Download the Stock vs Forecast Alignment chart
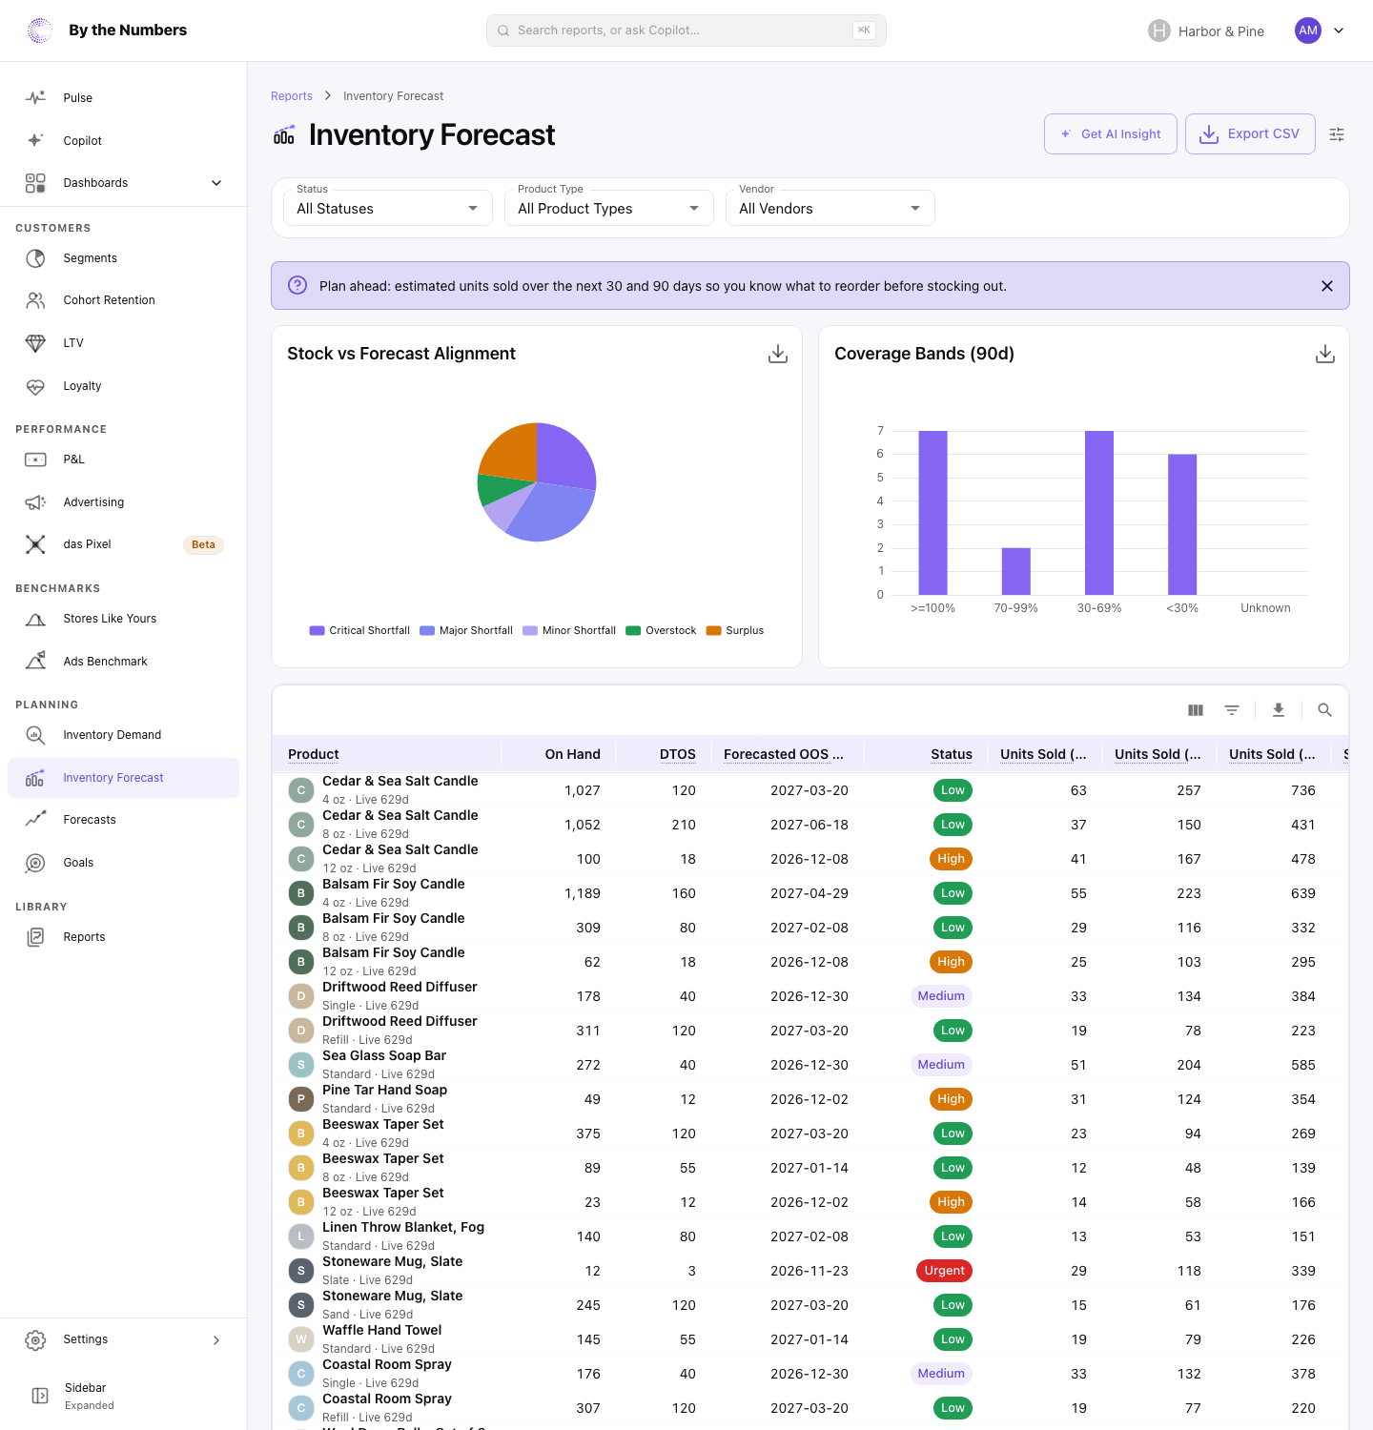The height and width of the screenshot is (1430, 1373). [x=778, y=354]
